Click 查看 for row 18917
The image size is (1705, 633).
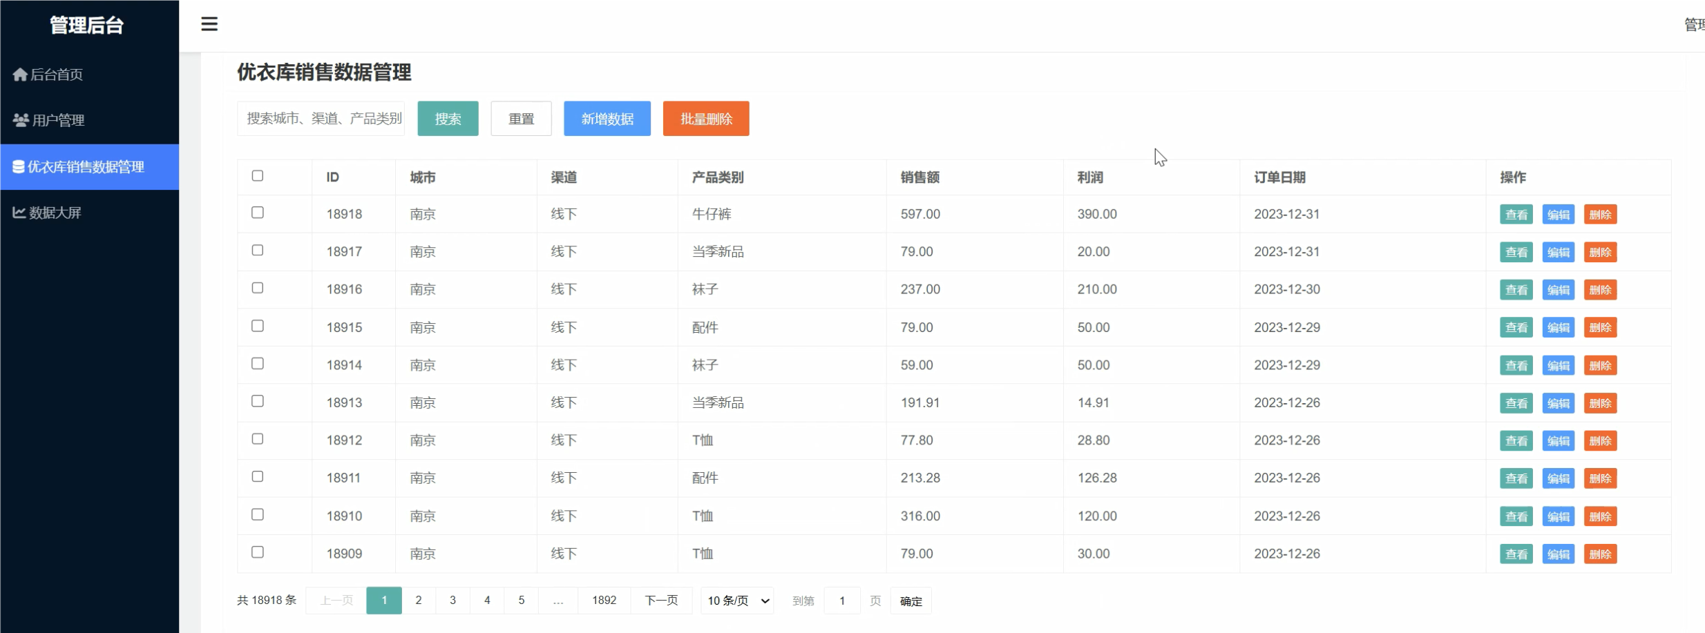pyautogui.click(x=1516, y=253)
